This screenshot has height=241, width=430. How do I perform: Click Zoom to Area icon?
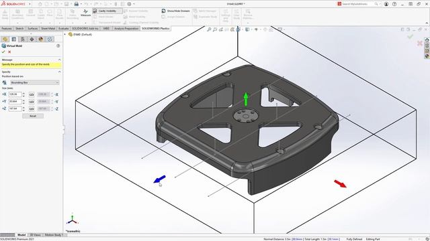click(x=215, y=29)
